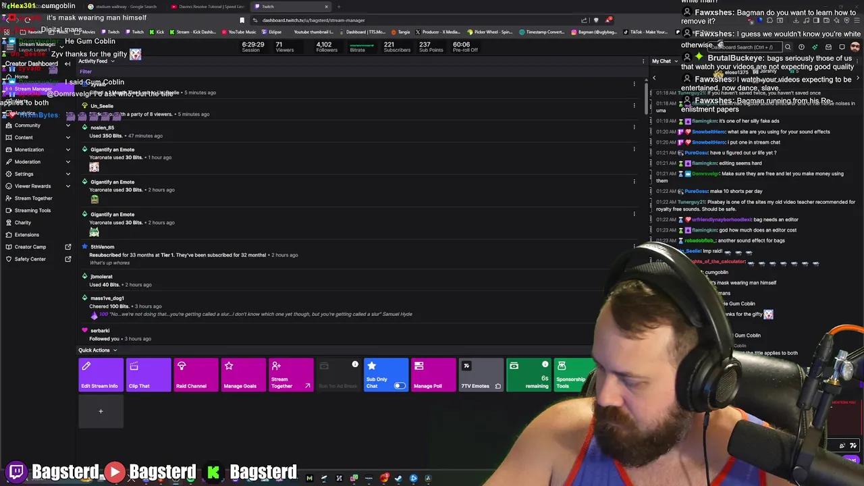This screenshot has height=486, width=864.
Task: Click the browser address bar URL
Action: pyautogui.click(x=313, y=20)
